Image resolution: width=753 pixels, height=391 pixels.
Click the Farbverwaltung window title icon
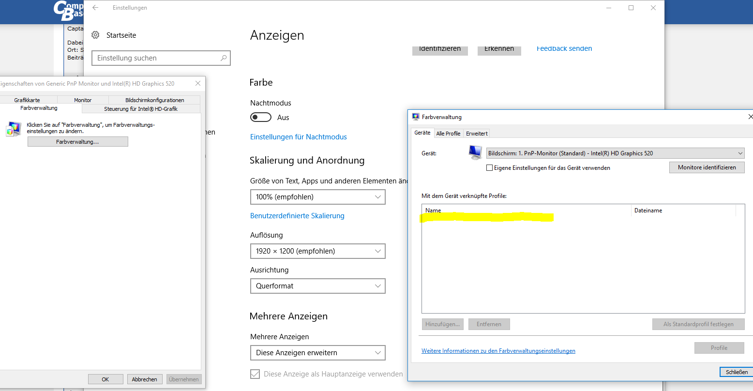point(416,117)
